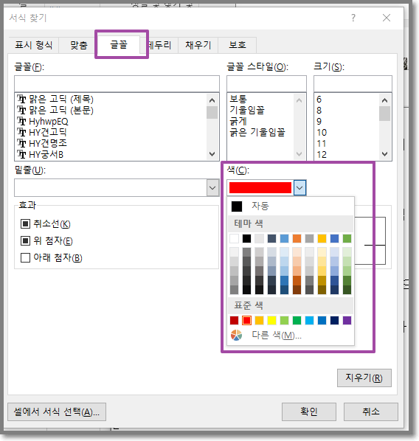Screen dimensions: 419x441
Task: Select 굵게 font style
Action: (260, 121)
